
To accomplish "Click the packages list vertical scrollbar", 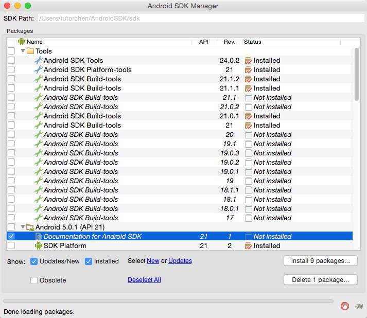I will click(x=357, y=74).
